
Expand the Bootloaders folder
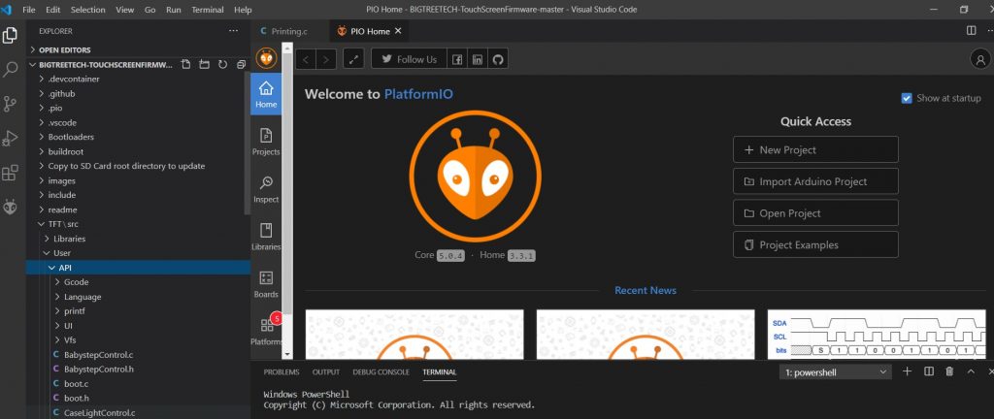click(136, 137)
